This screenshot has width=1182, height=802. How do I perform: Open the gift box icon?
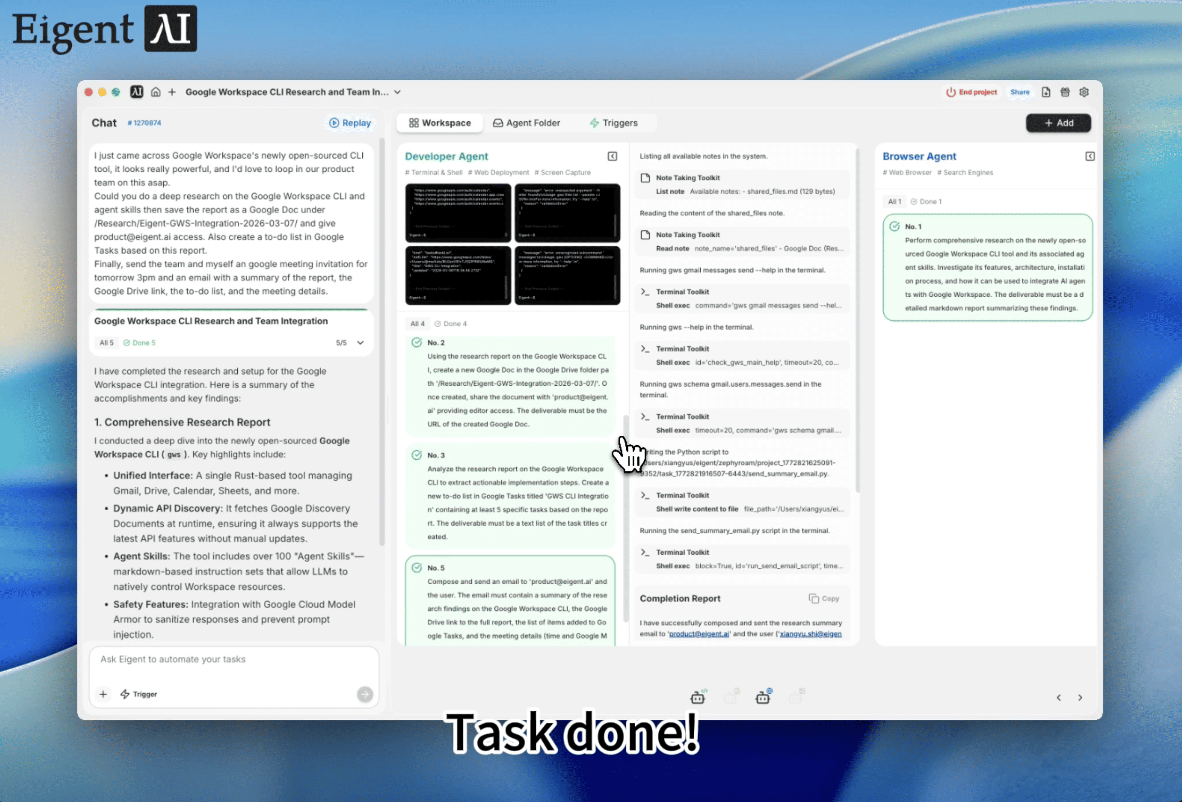point(1065,92)
